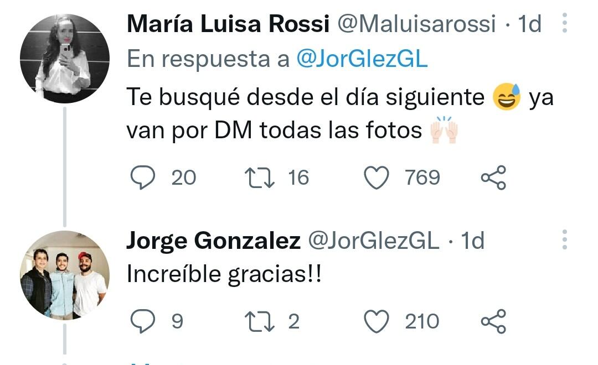Open María Luisa Rossi's profile picture
The width and height of the screenshot is (598, 365).
click(65, 59)
